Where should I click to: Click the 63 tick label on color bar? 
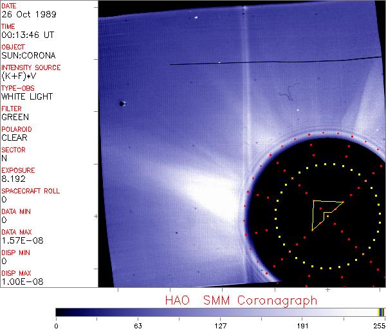coord(138,326)
